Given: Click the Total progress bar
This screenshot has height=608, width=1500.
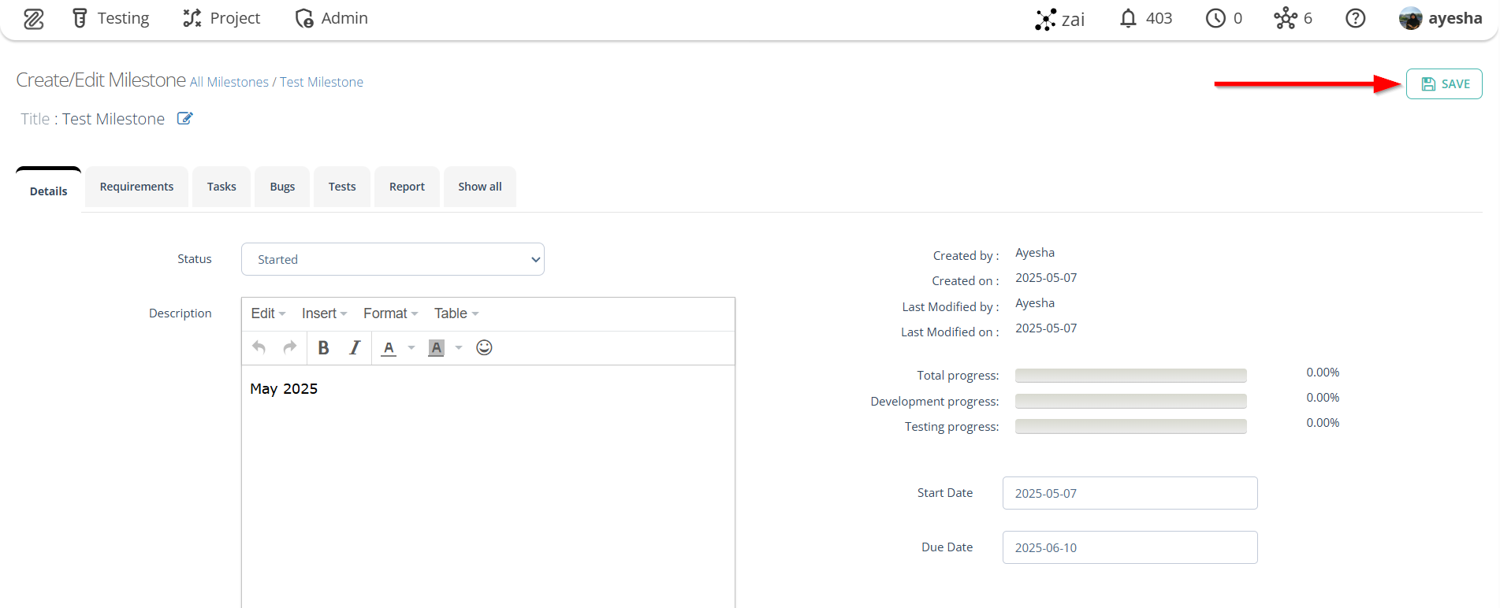Looking at the screenshot, I should (1131, 376).
